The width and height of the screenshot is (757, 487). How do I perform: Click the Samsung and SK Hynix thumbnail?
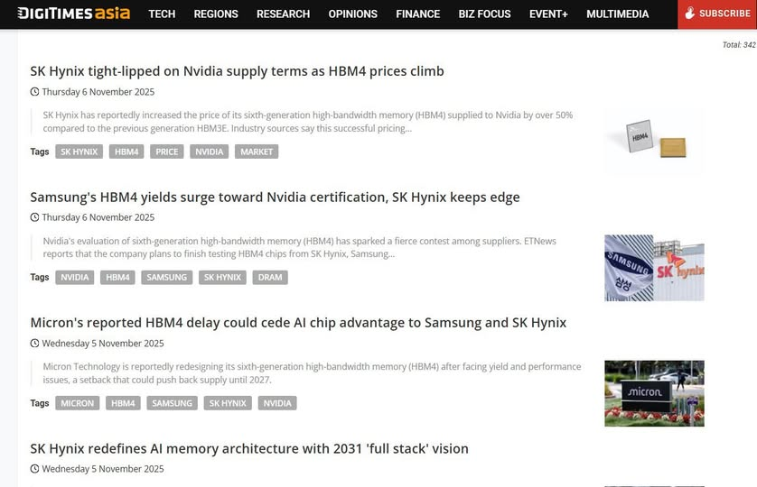coord(654,268)
